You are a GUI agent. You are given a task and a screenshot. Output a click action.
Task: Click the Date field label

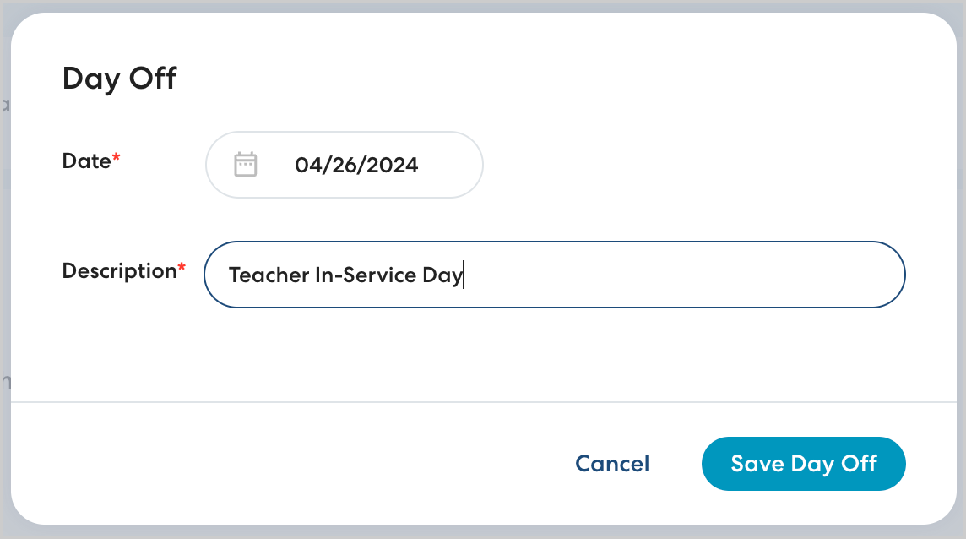[x=86, y=161]
